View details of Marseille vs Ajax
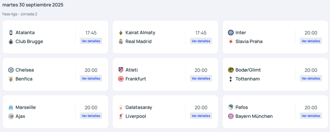The height and width of the screenshot is (132, 330). 91,116
